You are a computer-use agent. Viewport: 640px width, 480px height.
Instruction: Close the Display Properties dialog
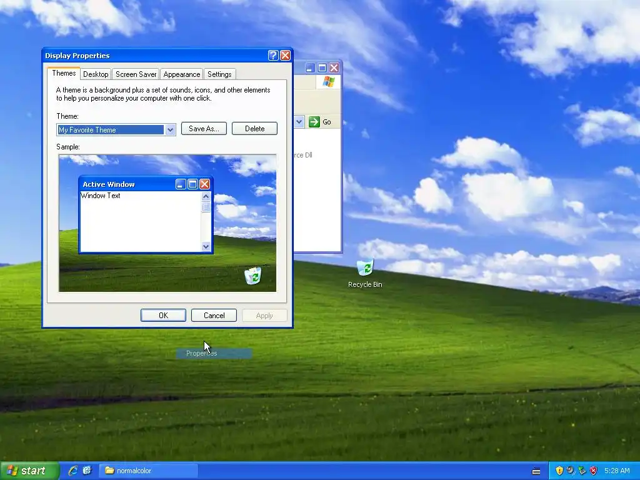(285, 56)
